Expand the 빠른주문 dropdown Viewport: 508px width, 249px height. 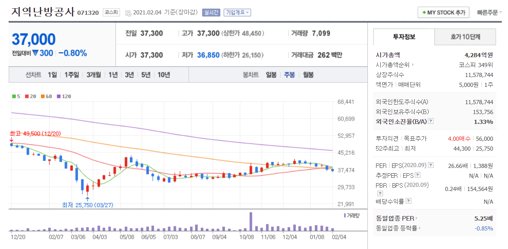(x=489, y=12)
